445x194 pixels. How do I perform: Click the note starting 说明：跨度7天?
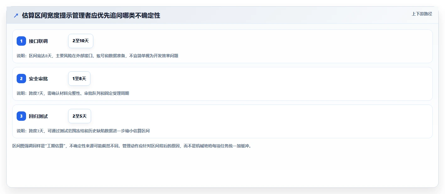pyautogui.click(x=73, y=93)
